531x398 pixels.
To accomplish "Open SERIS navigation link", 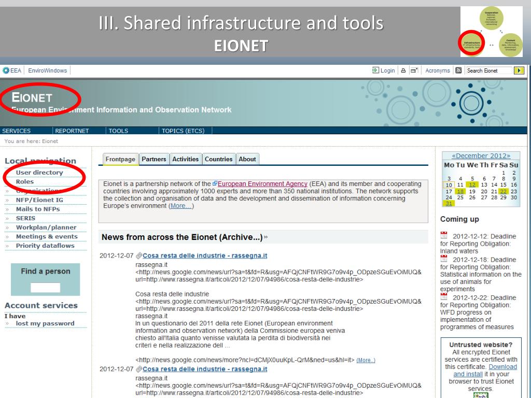I will (25, 218).
